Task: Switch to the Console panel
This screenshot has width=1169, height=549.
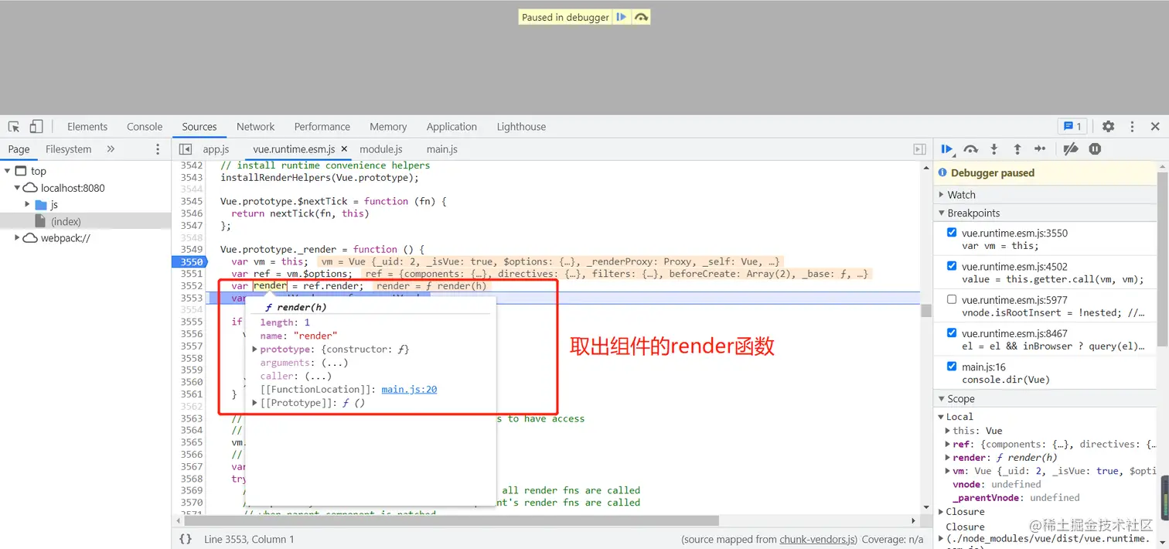Action: [145, 127]
